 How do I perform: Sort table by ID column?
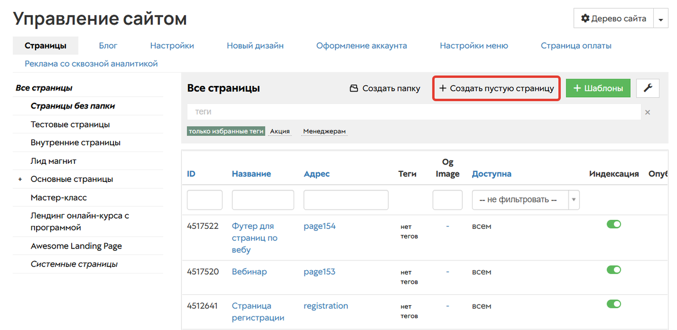tap(191, 173)
